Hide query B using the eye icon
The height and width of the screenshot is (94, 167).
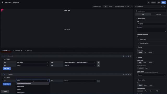click(126, 75)
